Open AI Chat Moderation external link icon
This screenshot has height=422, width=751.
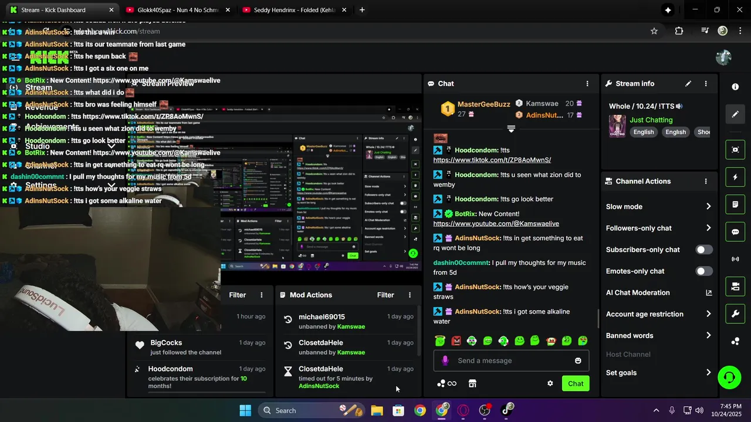(709, 293)
